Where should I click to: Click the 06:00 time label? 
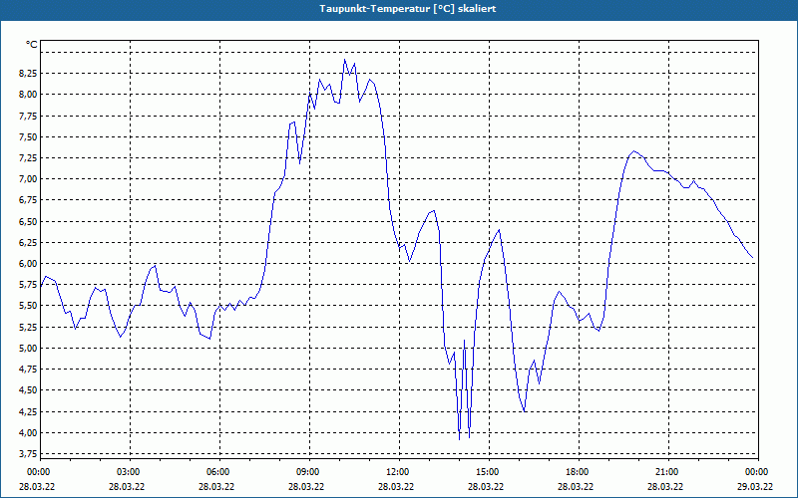[218, 472]
